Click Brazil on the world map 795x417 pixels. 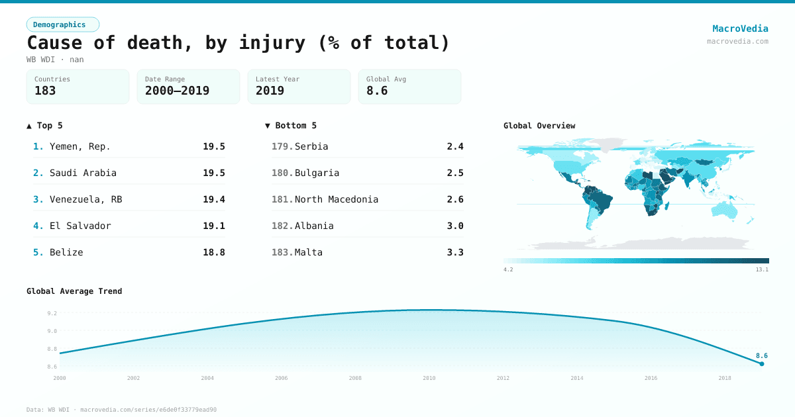(601, 197)
